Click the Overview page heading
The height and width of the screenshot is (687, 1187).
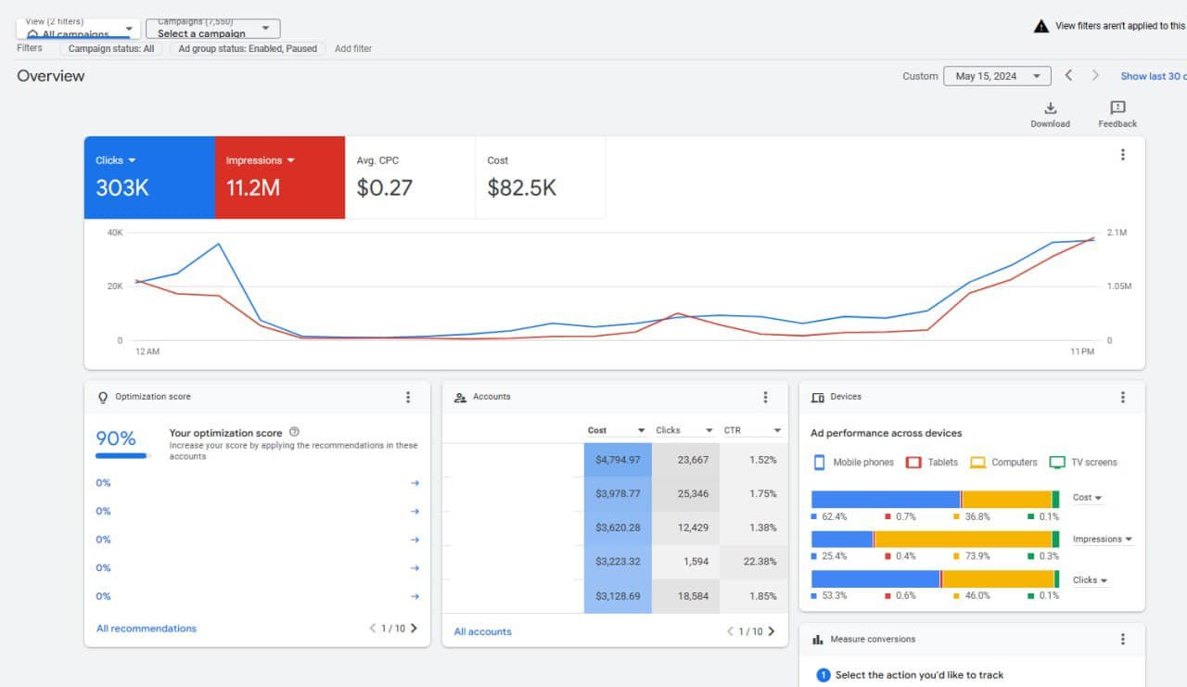pos(51,76)
